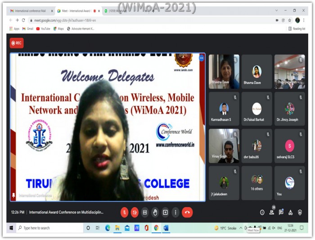
Task: Raise hand in the meeting
Action: coord(155,212)
